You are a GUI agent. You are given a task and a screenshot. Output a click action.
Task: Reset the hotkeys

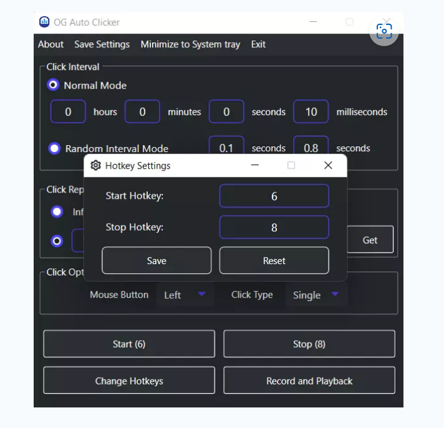pos(274,260)
